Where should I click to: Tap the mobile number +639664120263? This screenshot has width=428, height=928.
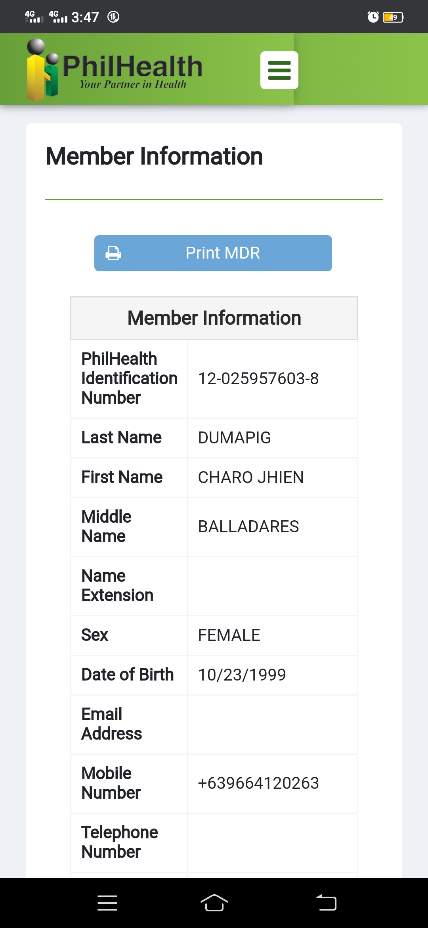tap(258, 783)
